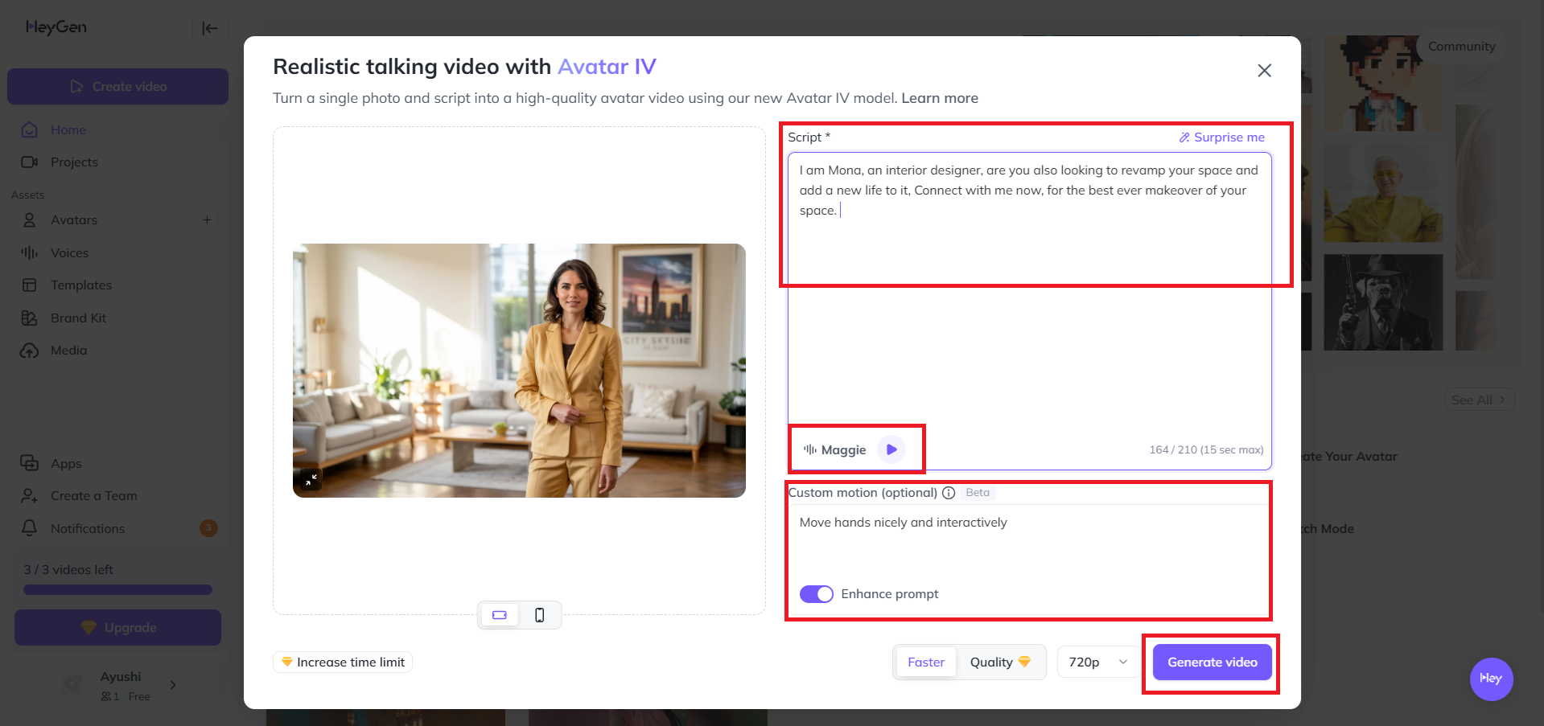This screenshot has width=1544, height=726.
Task: Click the Create video button
Action: click(x=117, y=86)
